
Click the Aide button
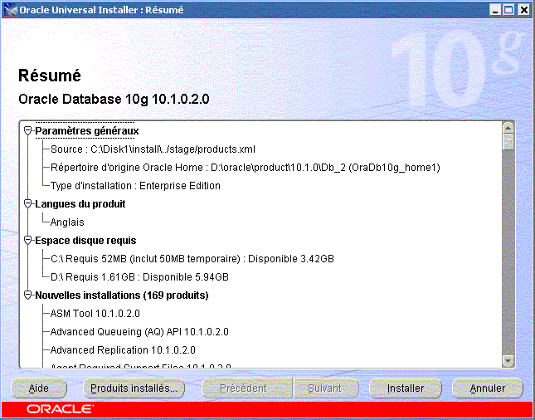tap(39, 388)
